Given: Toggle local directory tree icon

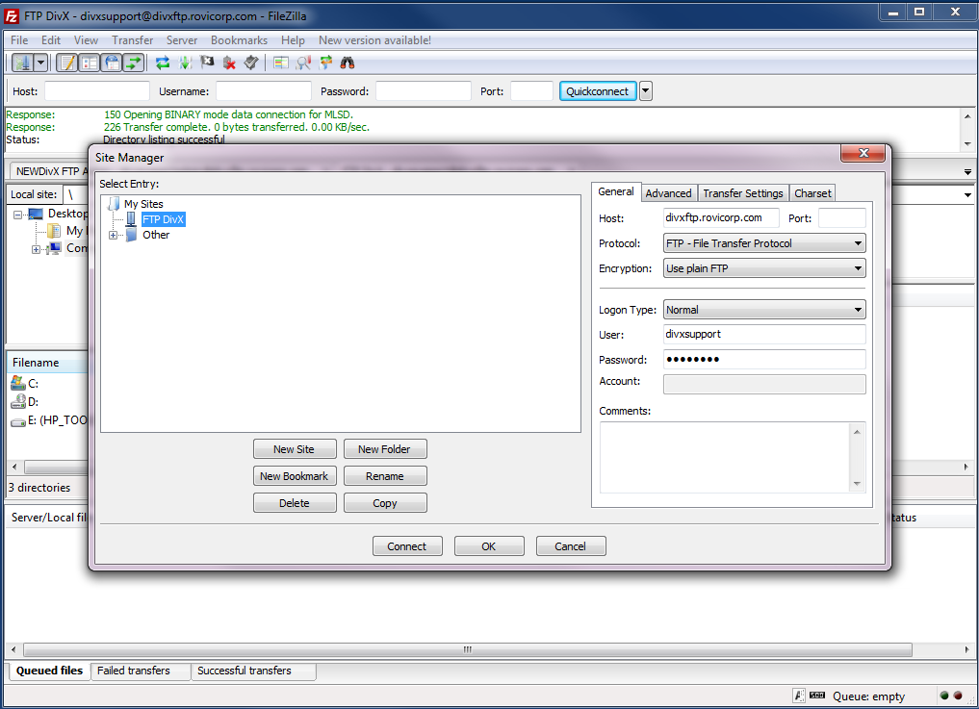Looking at the screenshot, I should coord(90,63).
